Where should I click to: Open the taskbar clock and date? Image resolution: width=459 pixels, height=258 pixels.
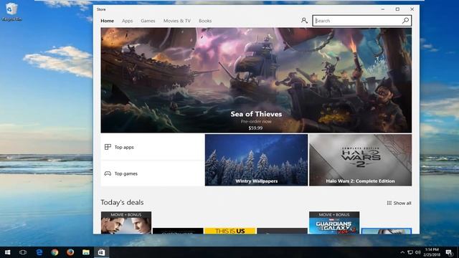(x=432, y=252)
